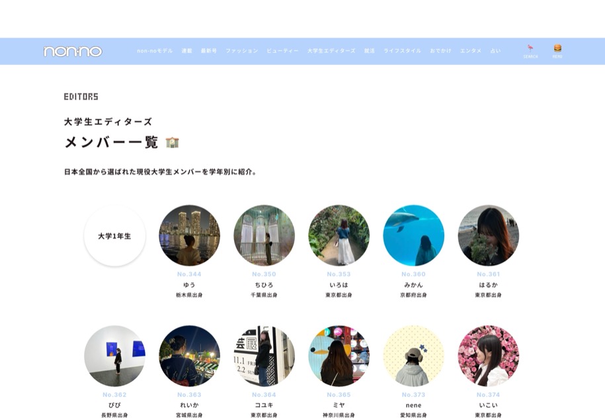This screenshot has width=605, height=420.
Task: Open みかん's dolphin profile photo
Action: coord(414,235)
